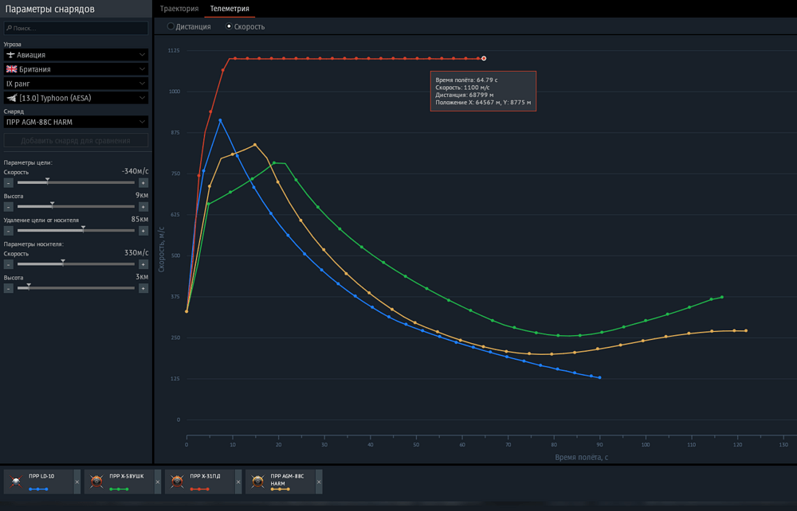
Task: Open the Британия nation dropdown
Action: pyautogui.click(x=77, y=69)
